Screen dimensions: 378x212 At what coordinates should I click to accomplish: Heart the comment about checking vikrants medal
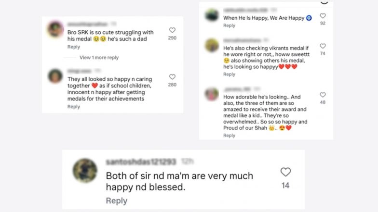pos(323,46)
